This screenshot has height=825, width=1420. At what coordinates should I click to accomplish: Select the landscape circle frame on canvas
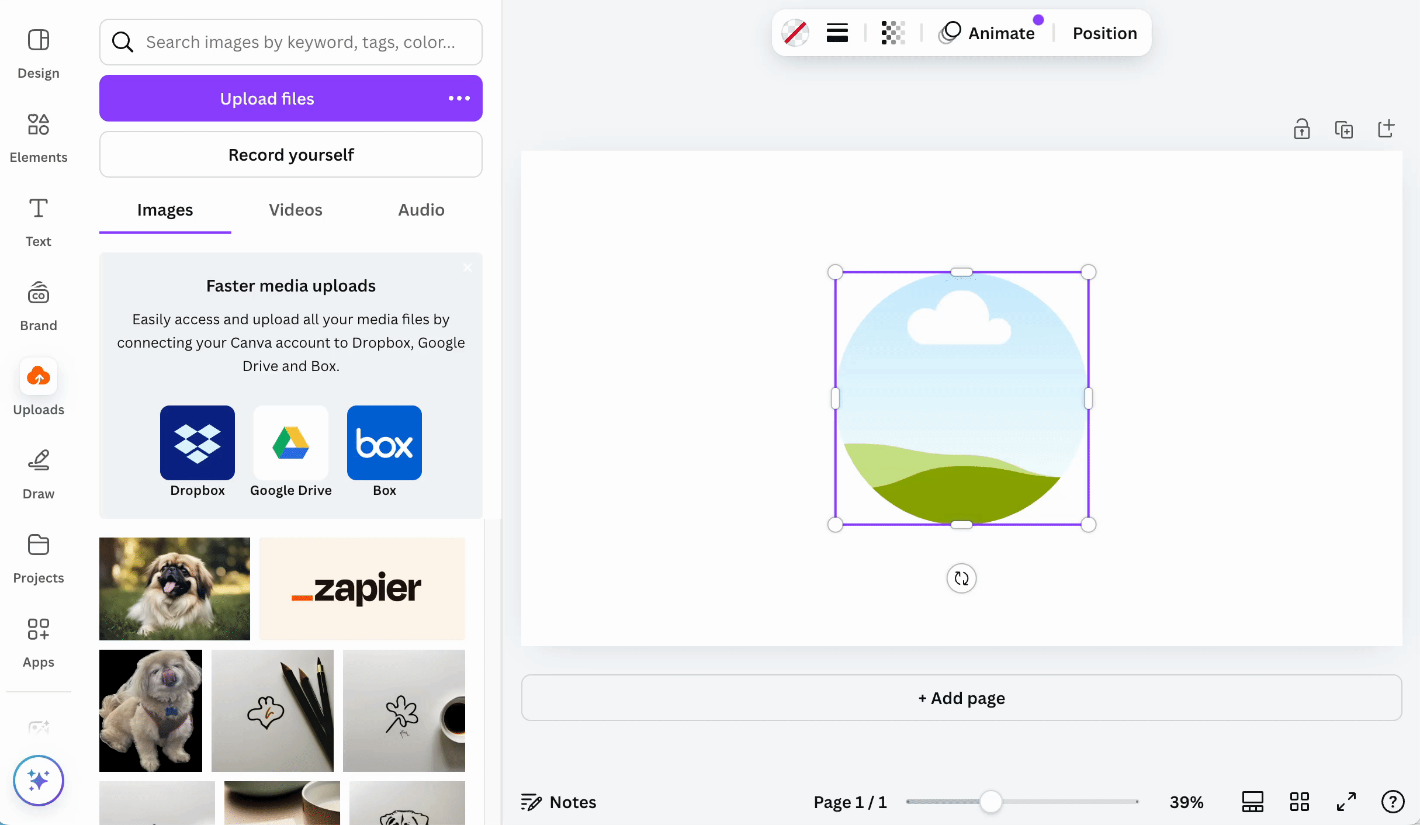pyautogui.click(x=961, y=398)
